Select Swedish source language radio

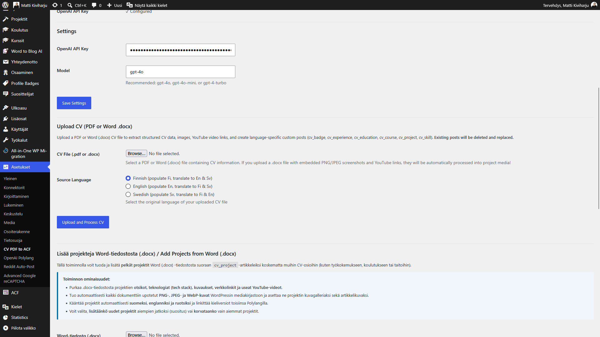[128, 194]
